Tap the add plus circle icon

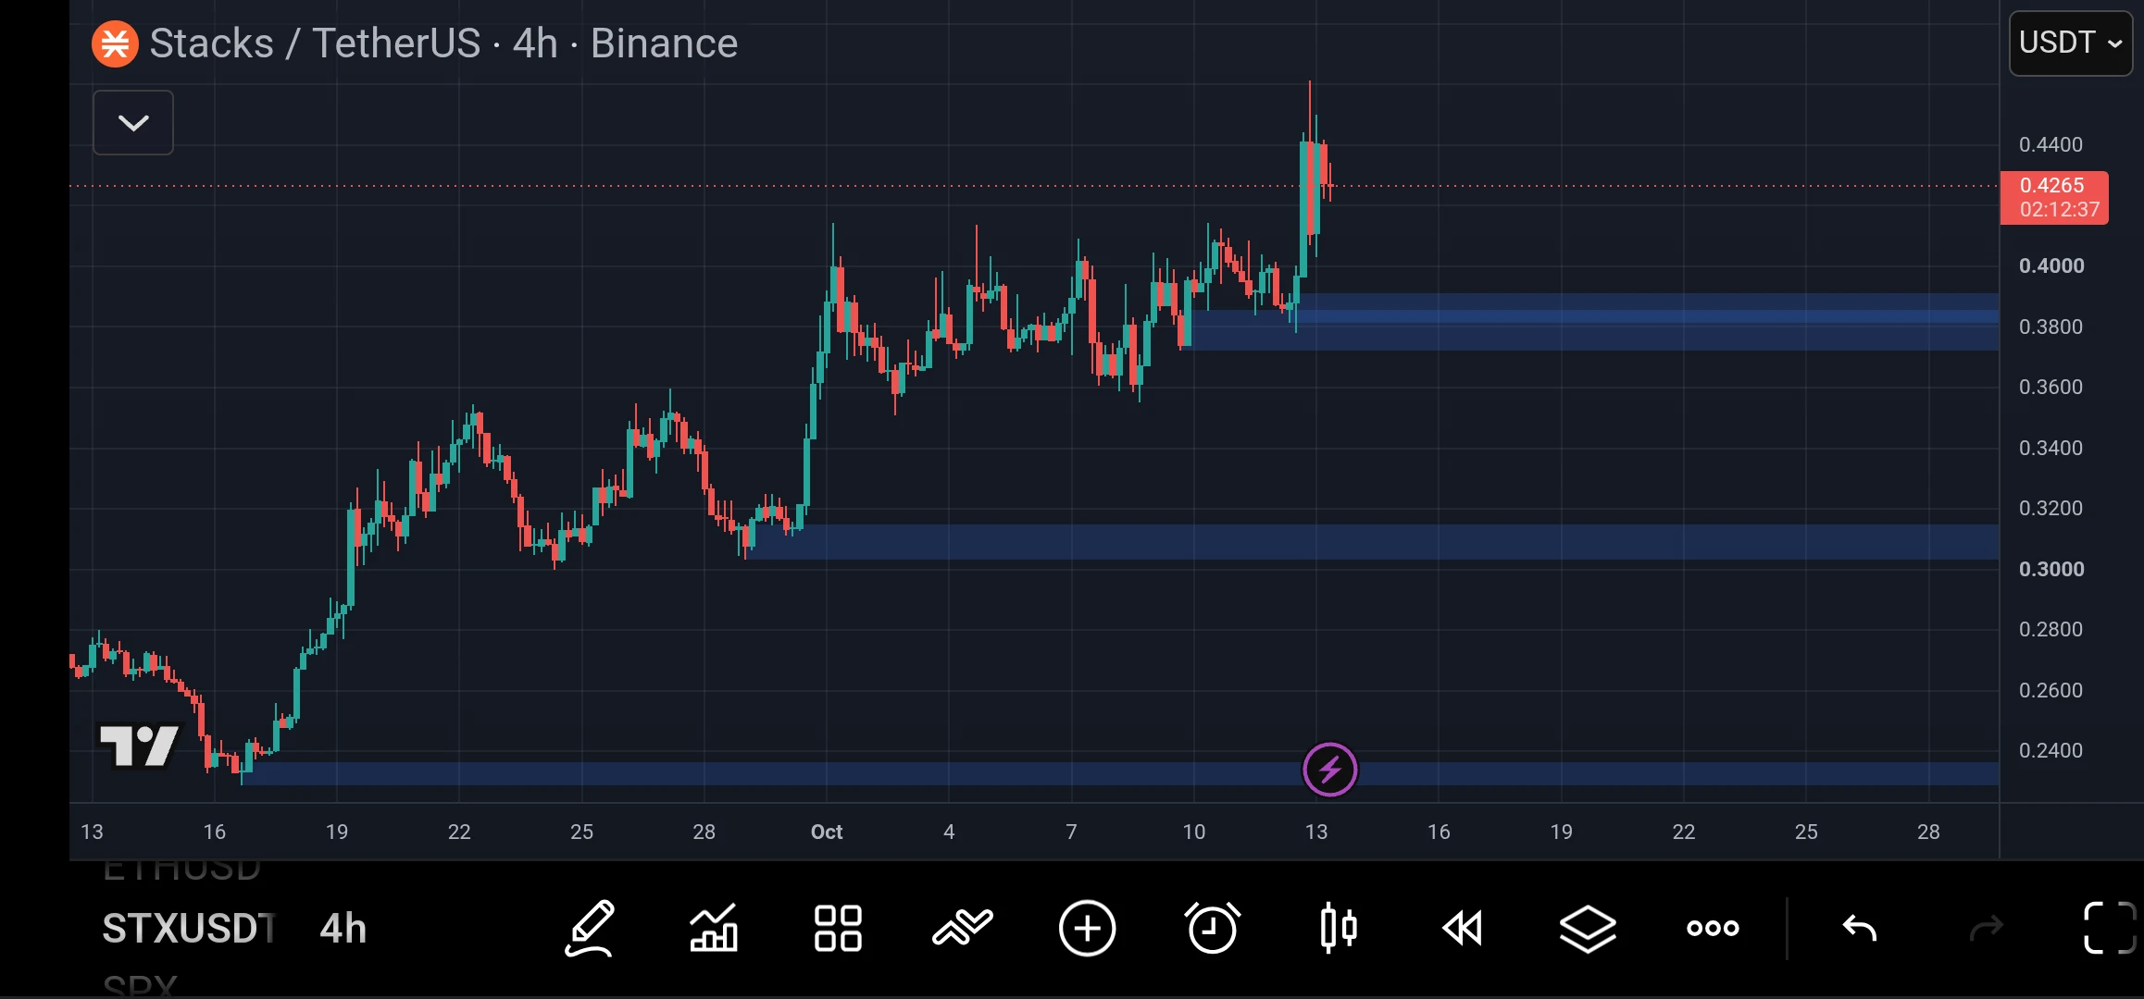[1087, 928]
